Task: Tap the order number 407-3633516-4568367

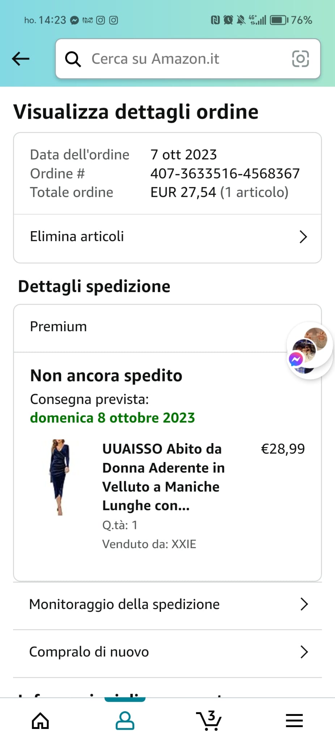Action: pos(225,174)
